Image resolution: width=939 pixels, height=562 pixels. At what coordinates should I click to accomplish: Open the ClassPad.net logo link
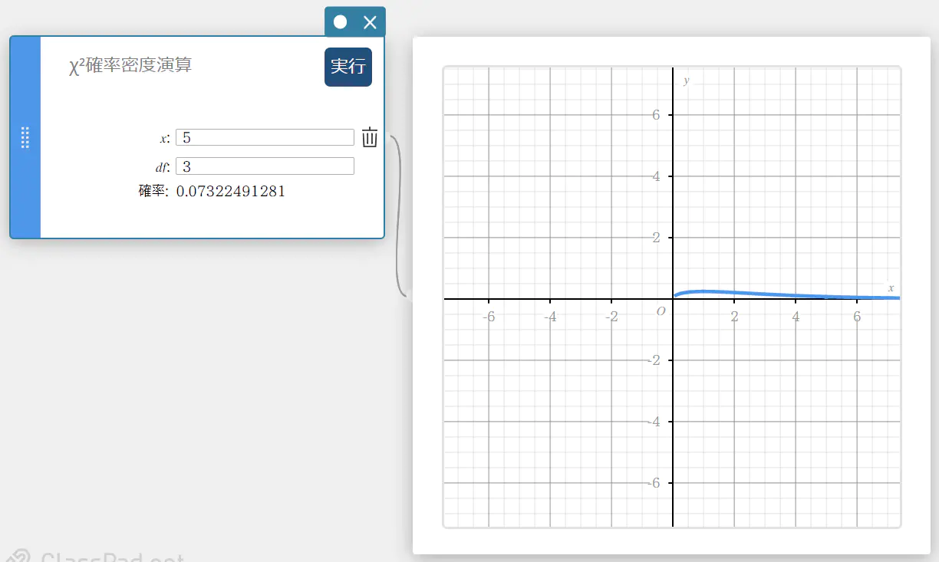click(x=100, y=557)
